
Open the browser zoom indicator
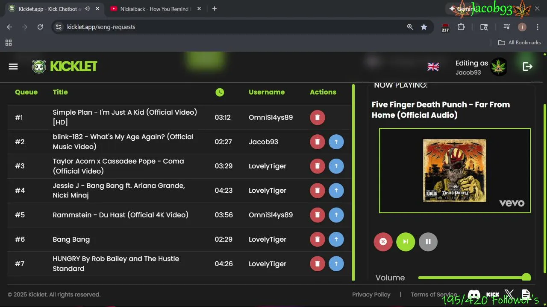410,27
